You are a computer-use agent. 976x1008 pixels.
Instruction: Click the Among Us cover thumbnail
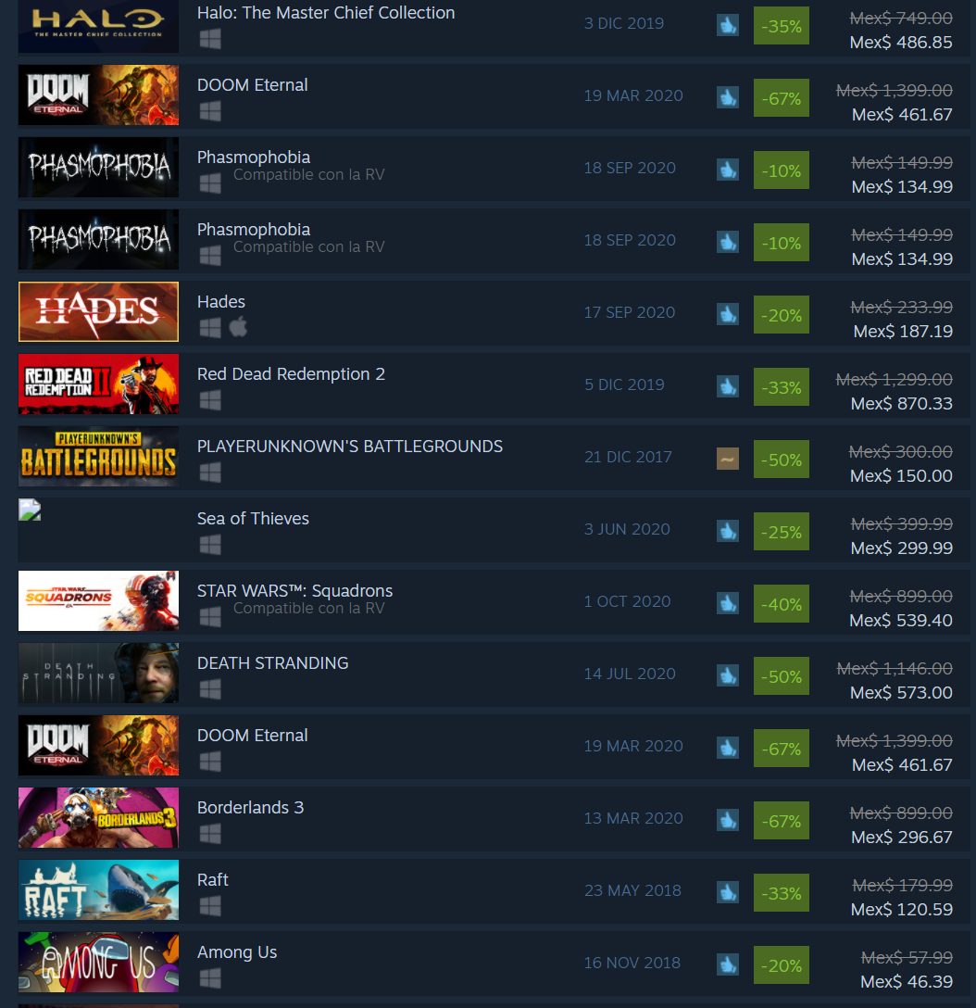(98, 963)
